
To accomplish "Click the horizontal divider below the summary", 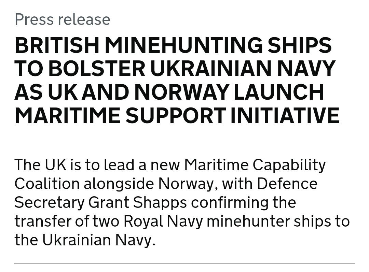I will [x=184, y=263].
